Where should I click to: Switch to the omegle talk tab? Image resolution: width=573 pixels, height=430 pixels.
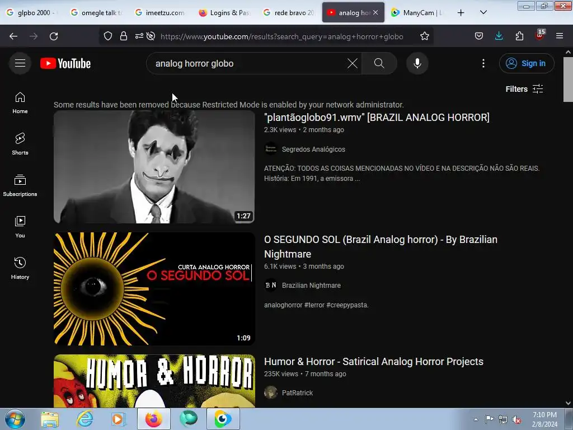(x=96, y=13)
